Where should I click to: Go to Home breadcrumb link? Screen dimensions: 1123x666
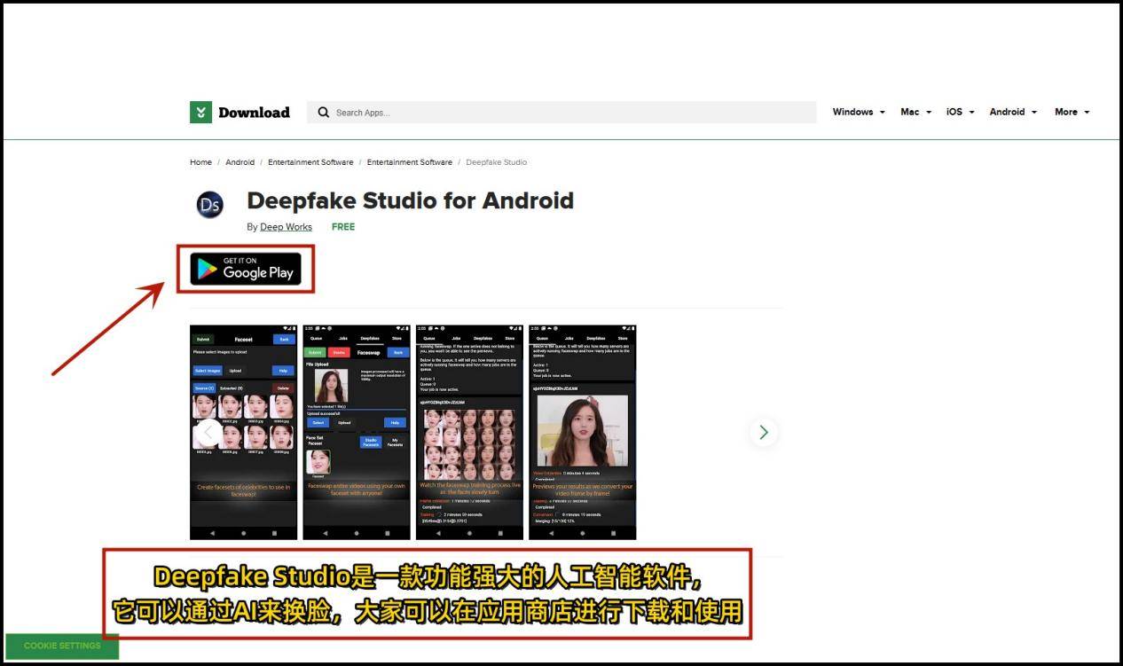click(200, 162)
